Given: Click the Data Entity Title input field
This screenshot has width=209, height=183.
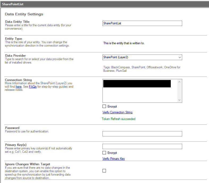Looking at the screenshot, I should tap(142, 23).
